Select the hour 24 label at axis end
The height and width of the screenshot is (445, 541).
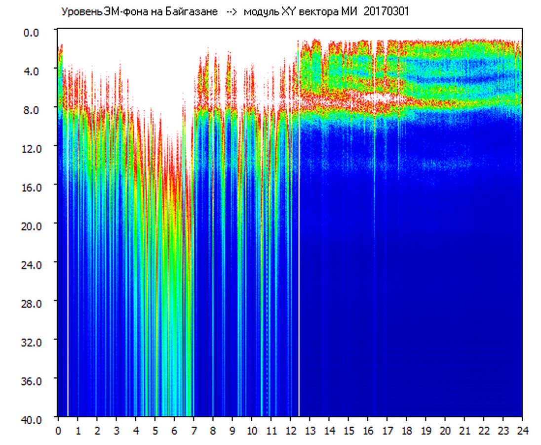(x=522, y=431)
